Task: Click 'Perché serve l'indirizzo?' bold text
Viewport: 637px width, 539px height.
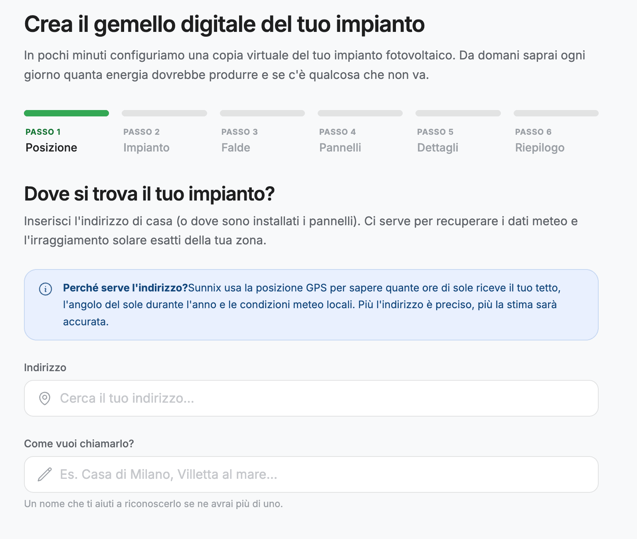Action: click(125, 288)
